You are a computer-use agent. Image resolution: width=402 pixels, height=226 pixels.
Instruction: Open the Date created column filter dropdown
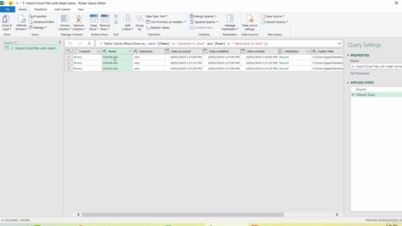pos(275,51)
